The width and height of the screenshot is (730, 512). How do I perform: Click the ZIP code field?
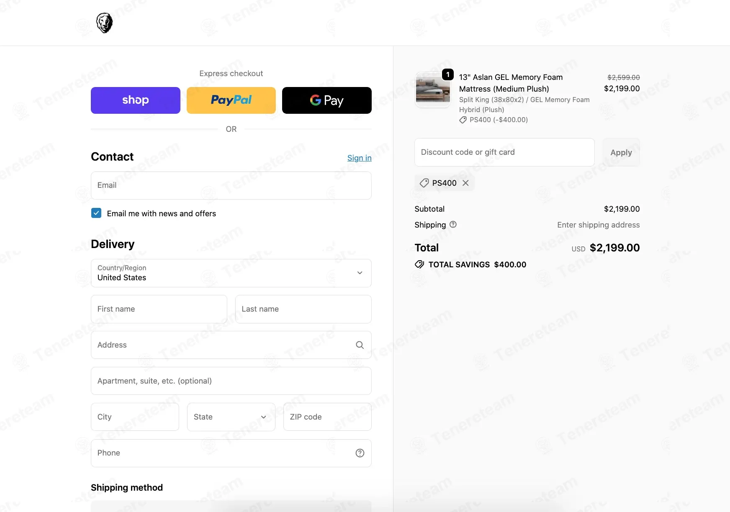coord(327,417)
